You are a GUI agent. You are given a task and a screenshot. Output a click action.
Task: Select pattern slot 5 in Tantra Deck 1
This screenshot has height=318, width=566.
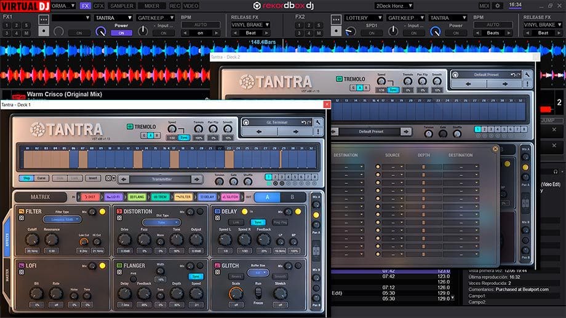[295, 177]
